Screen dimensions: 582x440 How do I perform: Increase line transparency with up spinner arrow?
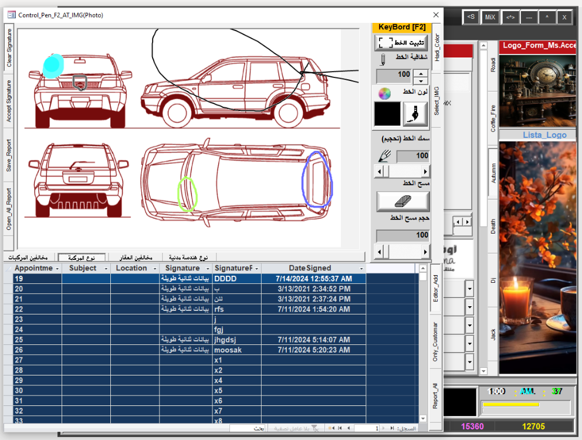point(420,73)
